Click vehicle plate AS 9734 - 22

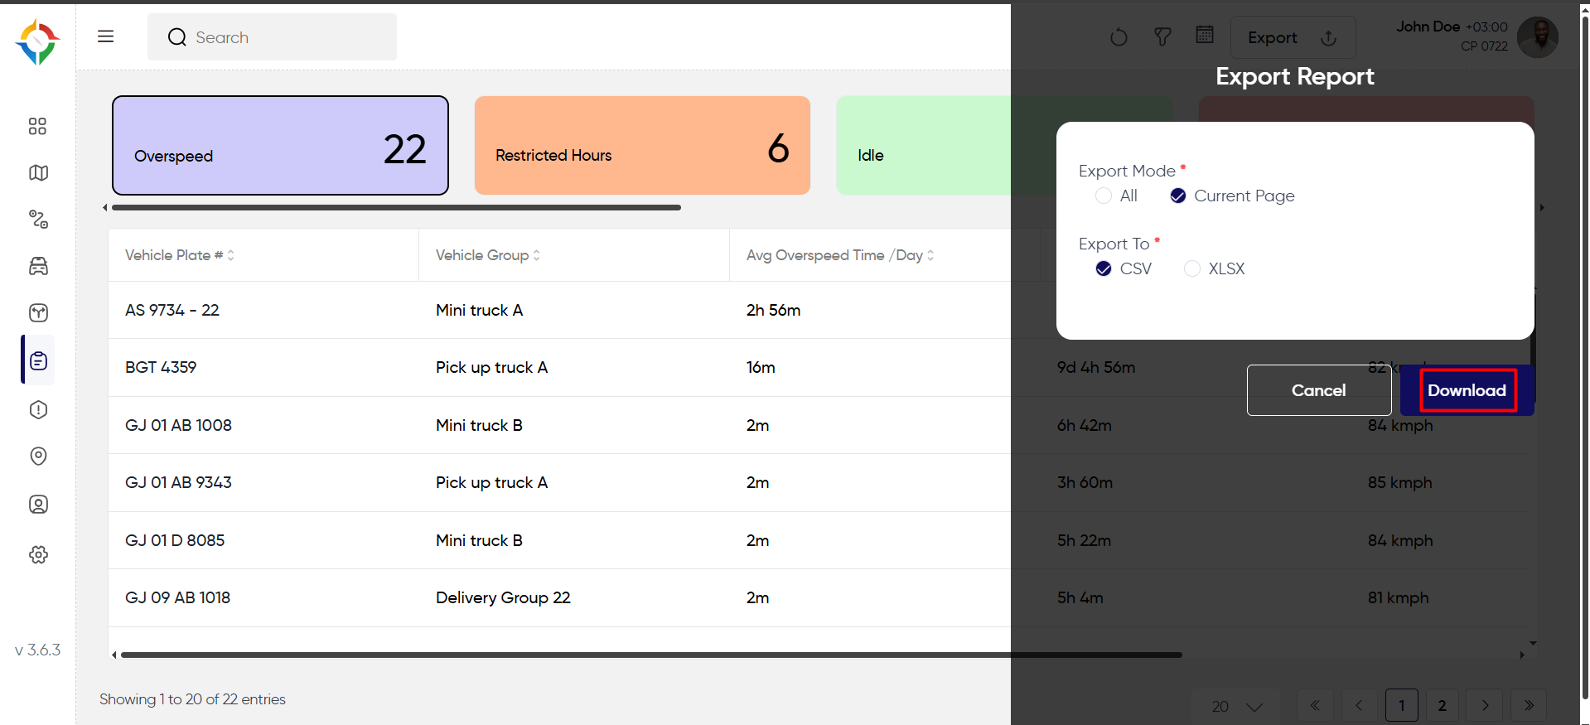172,310
